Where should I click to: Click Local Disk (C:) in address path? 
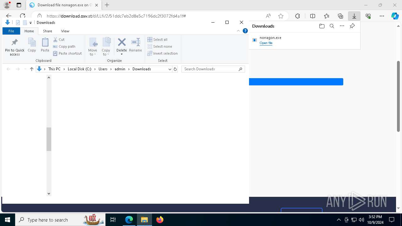(x=79, y=69)
